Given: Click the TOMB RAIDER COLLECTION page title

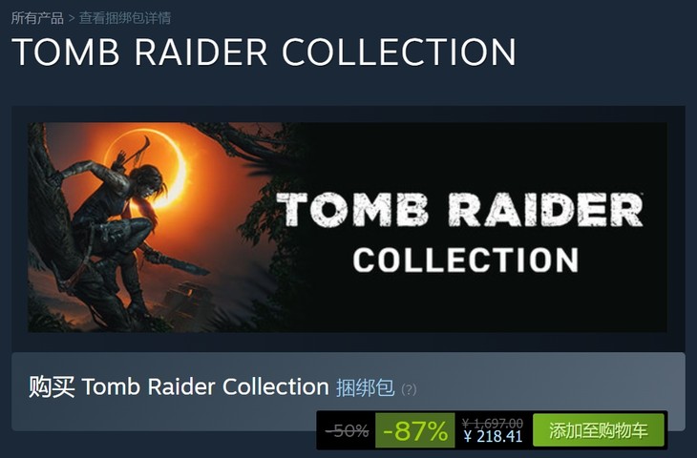Looking at the screenshot, I should point(264,52).
